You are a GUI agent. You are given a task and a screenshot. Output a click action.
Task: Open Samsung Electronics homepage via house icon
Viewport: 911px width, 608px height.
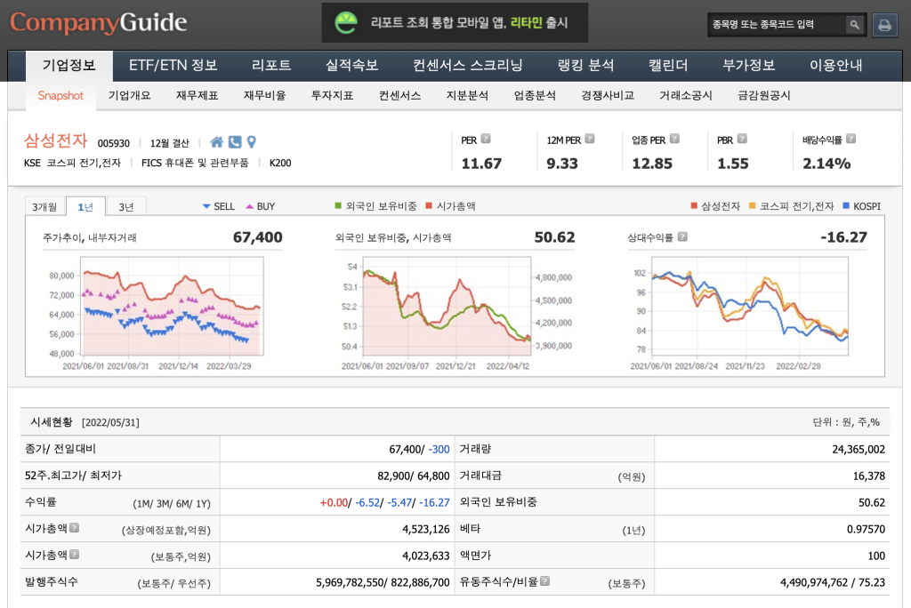tap(217, 142)
